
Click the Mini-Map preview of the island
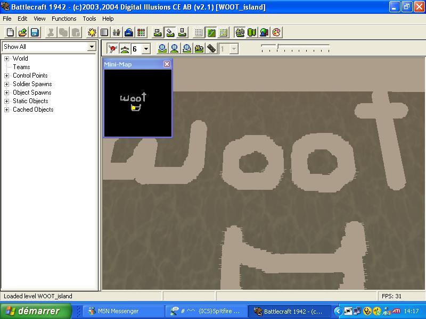coord(138,103)
